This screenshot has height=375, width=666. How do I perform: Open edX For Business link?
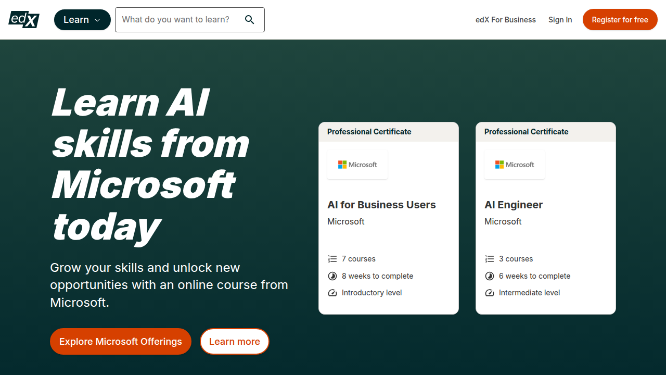[506, 20]
